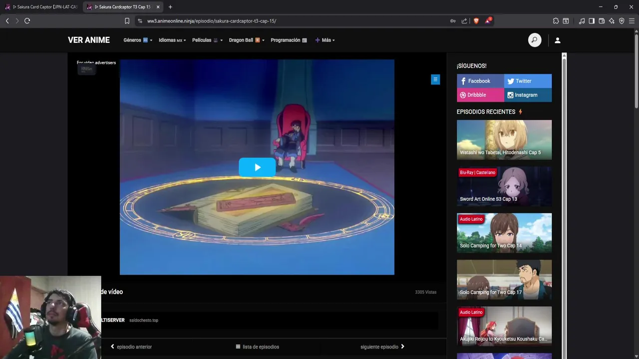Go to siguiente episodio

coord(382,347)
